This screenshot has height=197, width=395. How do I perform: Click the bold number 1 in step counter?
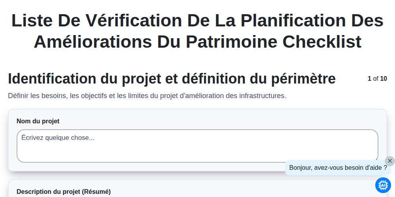coord(369,79)
